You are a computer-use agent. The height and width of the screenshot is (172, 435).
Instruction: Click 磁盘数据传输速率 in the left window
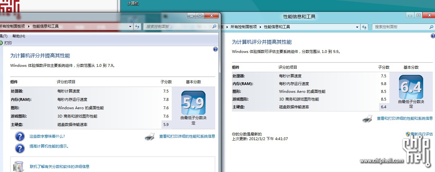point(73,125)
